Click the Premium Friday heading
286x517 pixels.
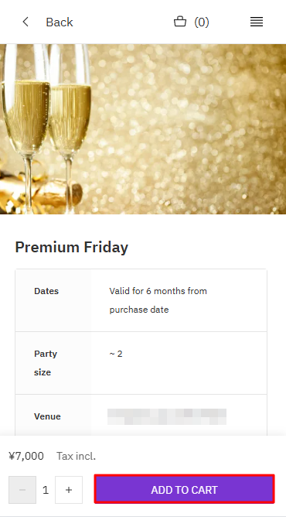click(x=72, y=247)
